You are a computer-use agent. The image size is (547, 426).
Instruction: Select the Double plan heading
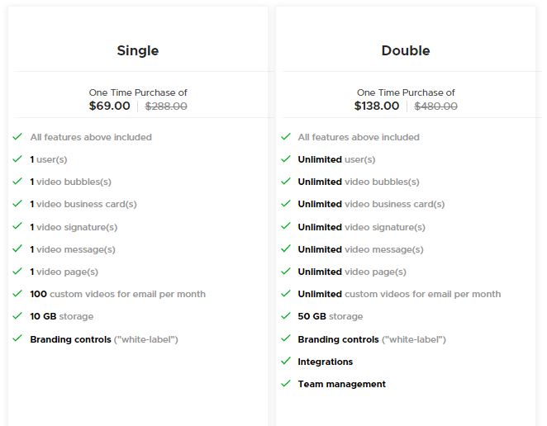406,50
